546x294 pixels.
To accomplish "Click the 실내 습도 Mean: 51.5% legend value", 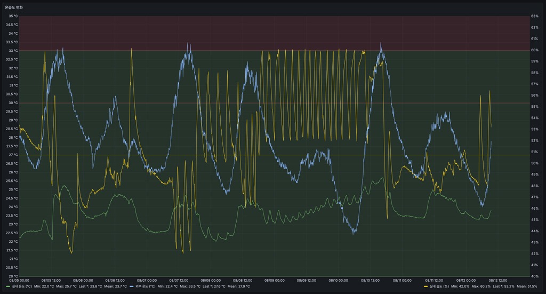I will pos(527,287).
